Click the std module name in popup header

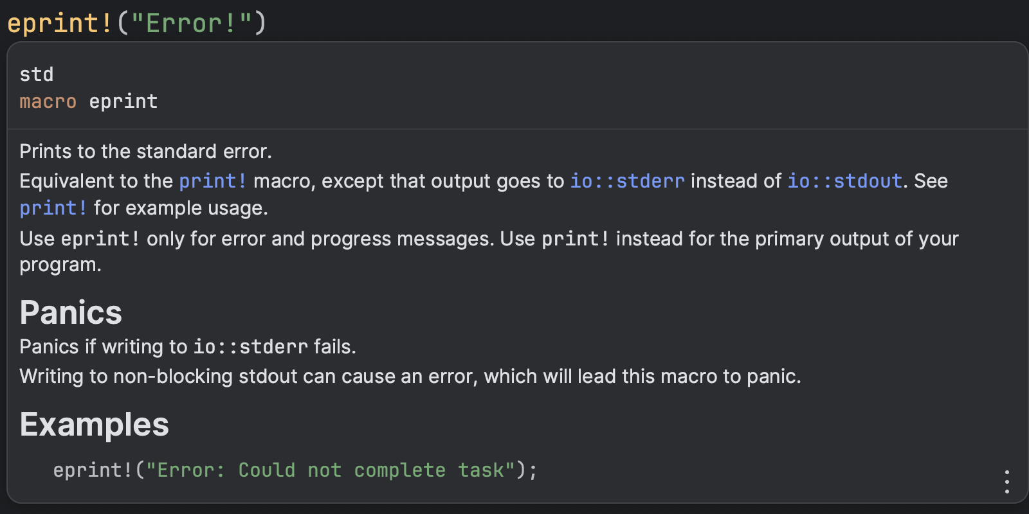coord(37,75)
